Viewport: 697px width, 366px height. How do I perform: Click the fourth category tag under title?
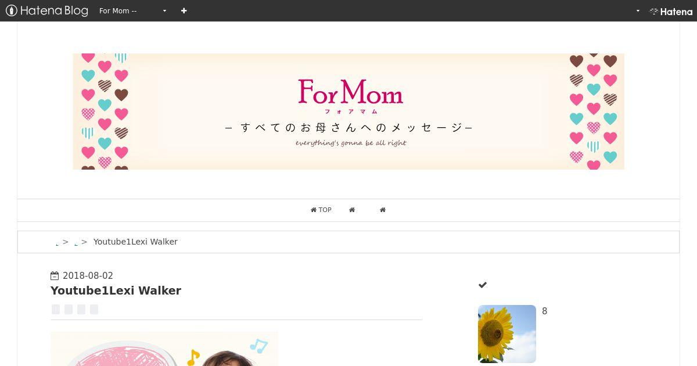point(94,309)
